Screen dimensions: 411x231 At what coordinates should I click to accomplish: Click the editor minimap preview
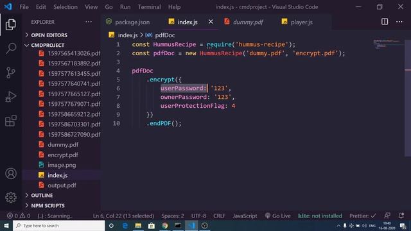pos(389,44)
